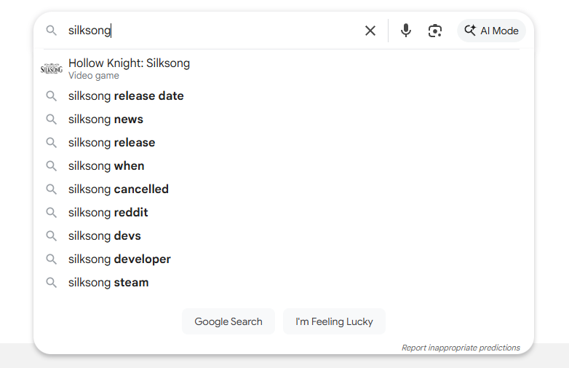Viewport: 569px width, 368px height.
Task: Click into the search text field
Action: click(x=218, y=31)
